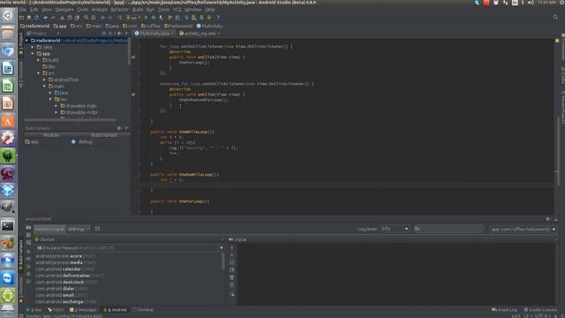Switch to the MyActivity.java editor tab
Image resolution: width=565 pixels, height=318 pixels.
[154, 34]
